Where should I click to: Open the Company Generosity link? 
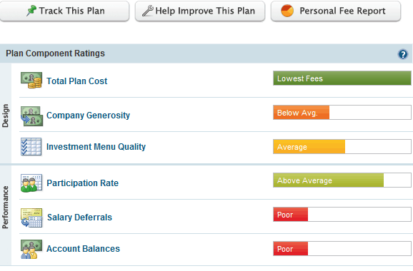(88, 116)
